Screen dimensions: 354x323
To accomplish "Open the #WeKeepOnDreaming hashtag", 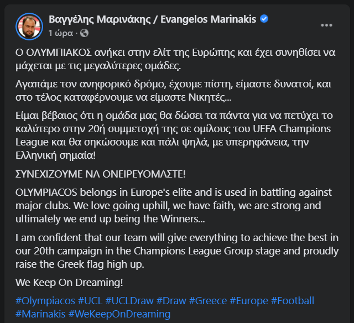I will pyautogui.click(x=119, y=314).
